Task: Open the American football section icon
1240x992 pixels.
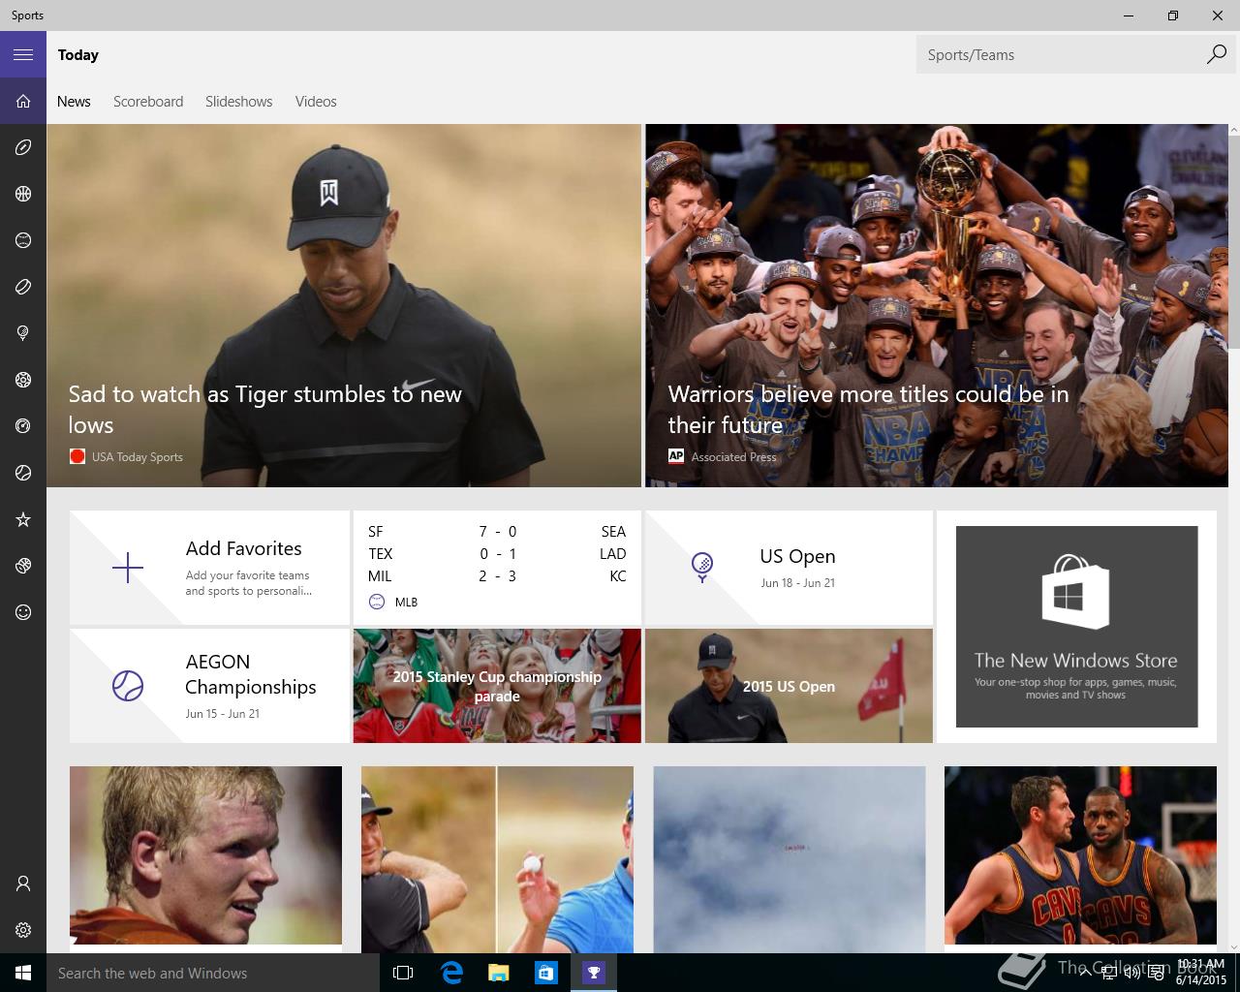Action: coord(23,147)
